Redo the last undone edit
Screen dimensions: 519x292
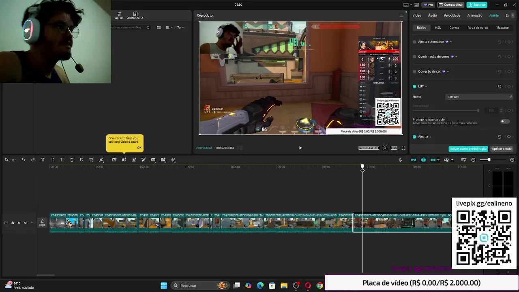[x=33, y=160]
